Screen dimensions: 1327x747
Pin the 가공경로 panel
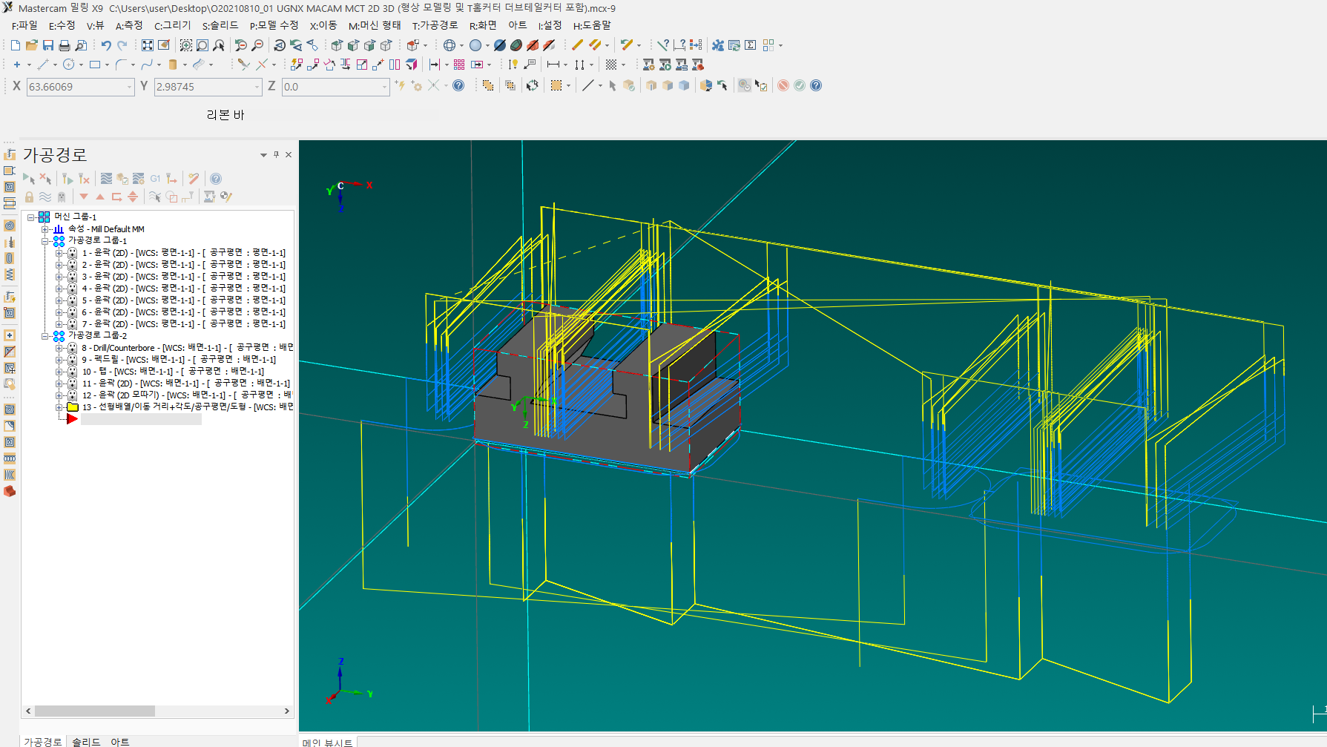point(276,155)
